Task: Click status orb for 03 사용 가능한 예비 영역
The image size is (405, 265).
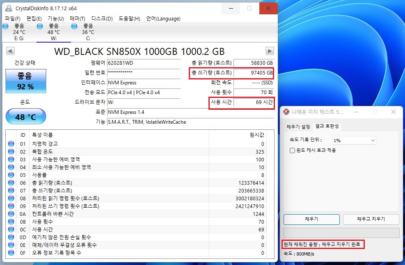Action: 11,159
